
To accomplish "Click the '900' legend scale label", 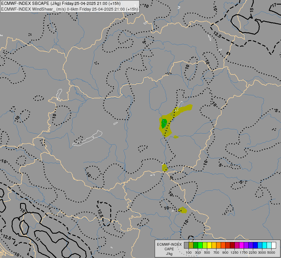I will pos(225,253).
